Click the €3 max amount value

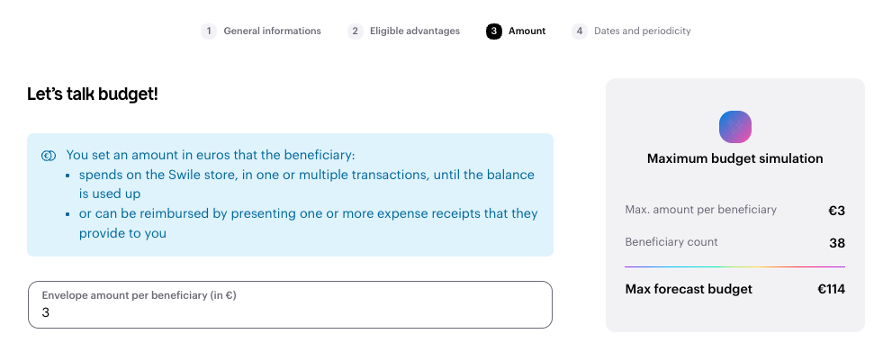pyautogui.click(x=836, y=211)
